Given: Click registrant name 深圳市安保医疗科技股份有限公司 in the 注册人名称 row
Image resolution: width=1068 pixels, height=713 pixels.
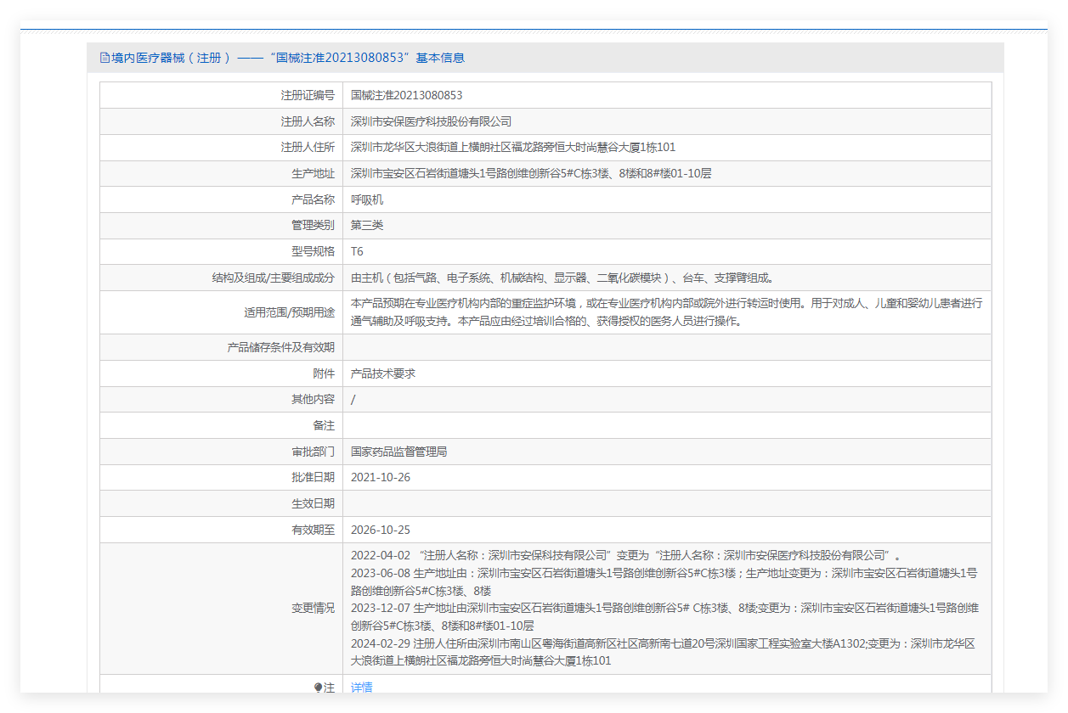Looking at the screenshot, I should pos(431,121).
